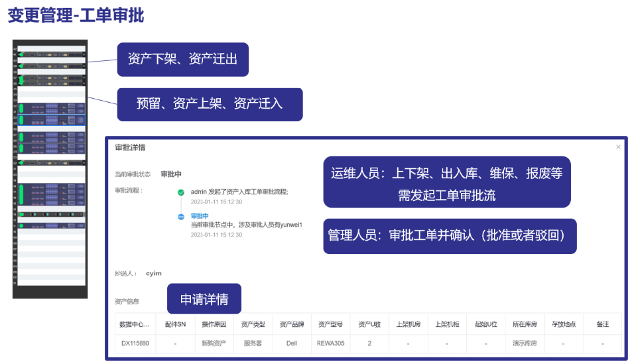The image size is (634, 362).
Task: Click the 资产下架、资产迁出 callout
Action: pos(182,60)
